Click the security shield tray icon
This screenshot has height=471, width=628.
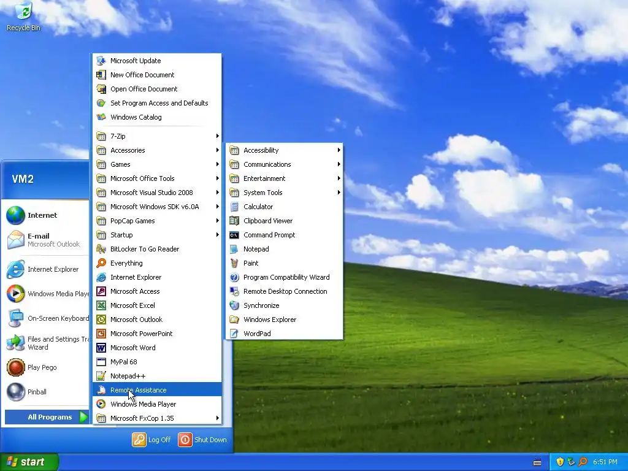click(560, 462)
